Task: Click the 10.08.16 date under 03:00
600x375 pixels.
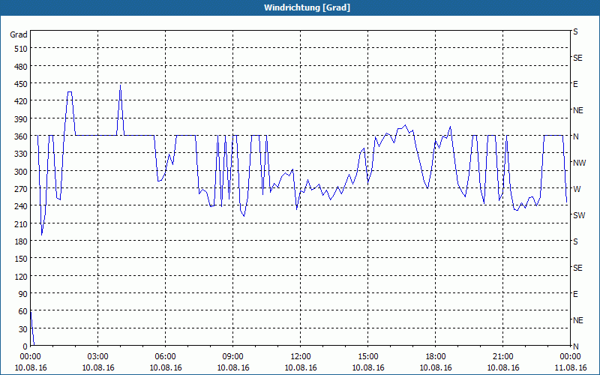Action: coord(98,367)
